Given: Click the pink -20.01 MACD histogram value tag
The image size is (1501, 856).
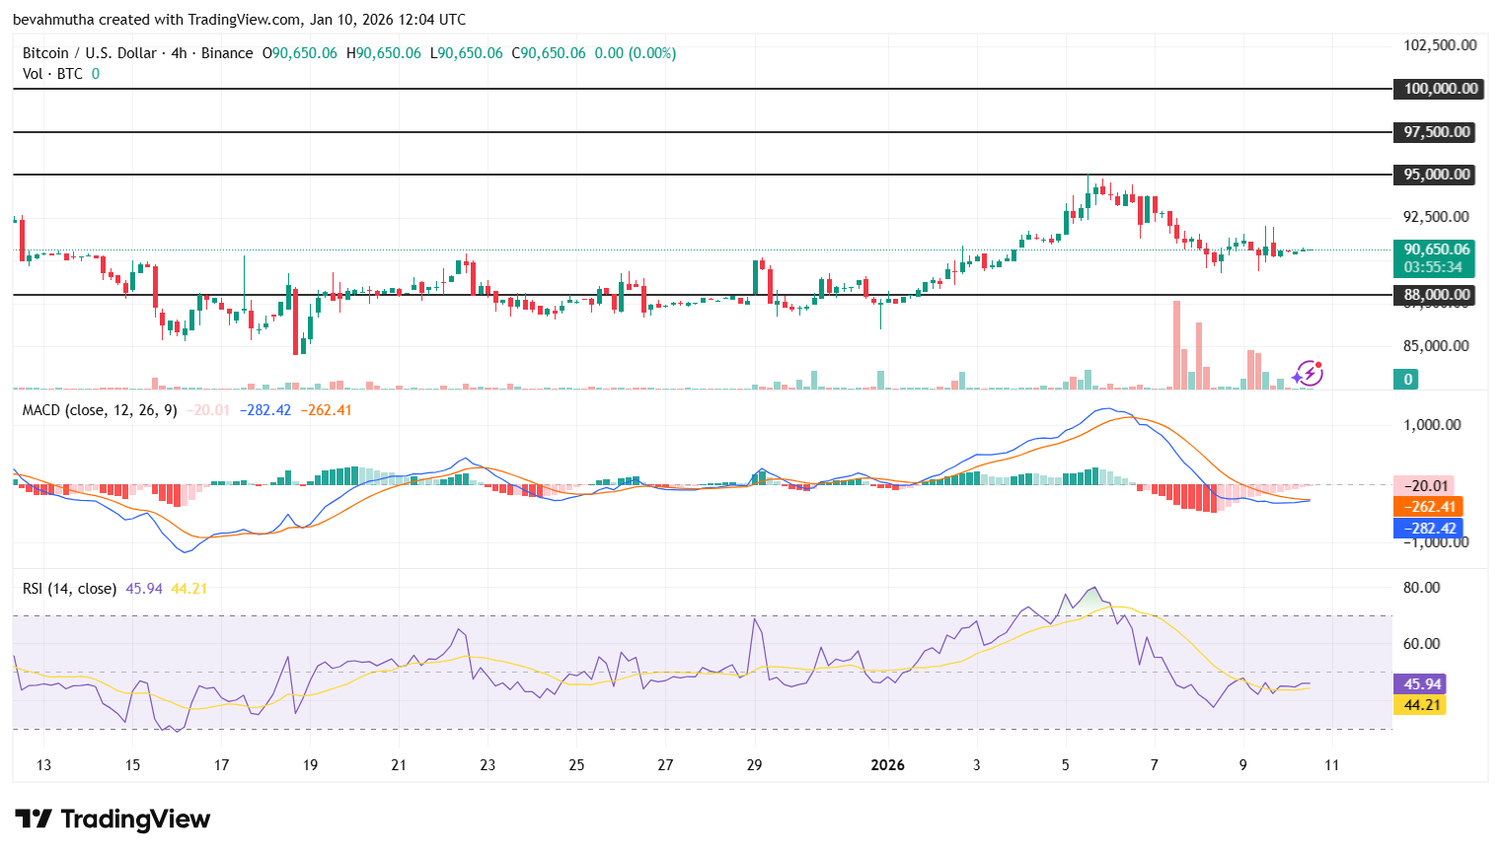Looking at the screenshot, I should pyautogui.click(x=1422, y=485).
